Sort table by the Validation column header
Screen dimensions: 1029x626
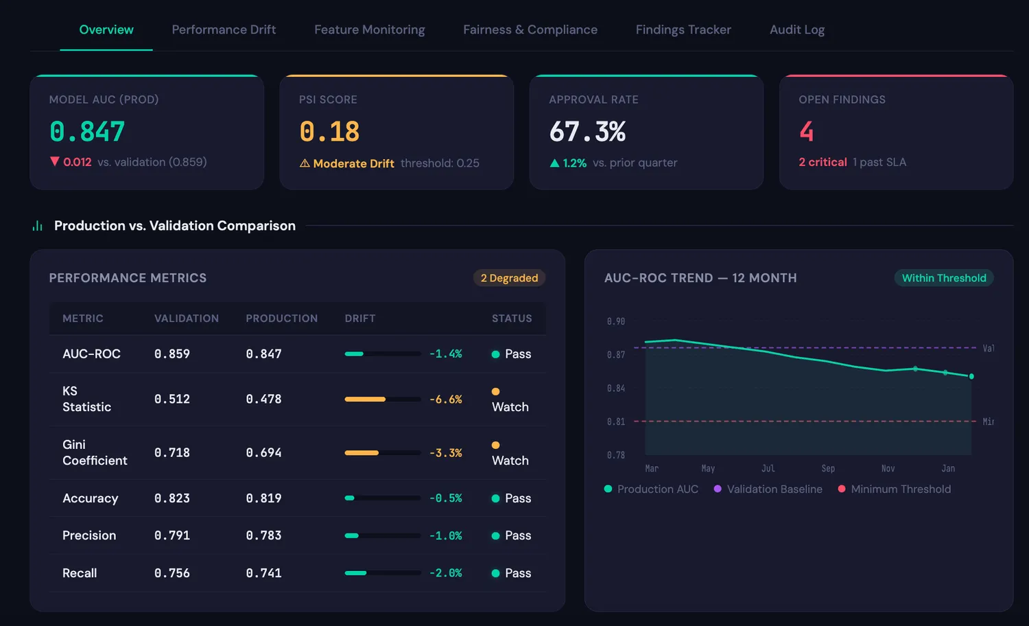(x=186, y=318)
